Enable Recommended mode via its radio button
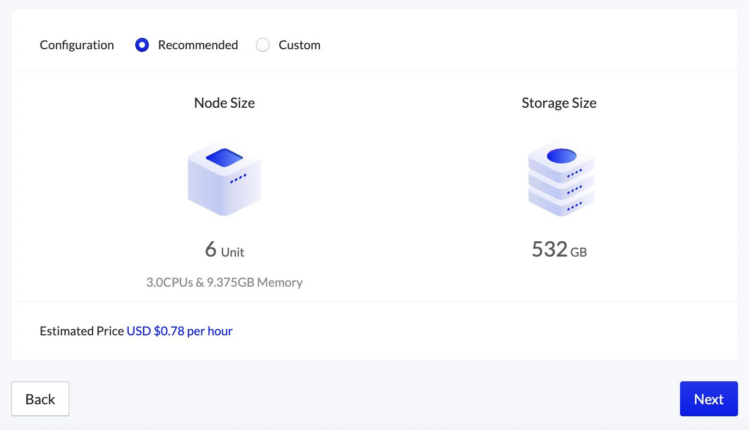 tap(142, 45)
